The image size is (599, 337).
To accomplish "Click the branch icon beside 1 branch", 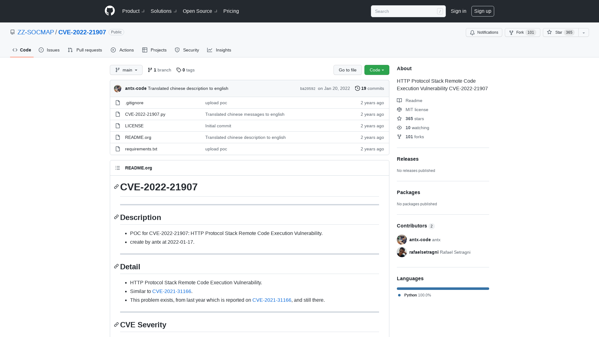I will (150, 70).
